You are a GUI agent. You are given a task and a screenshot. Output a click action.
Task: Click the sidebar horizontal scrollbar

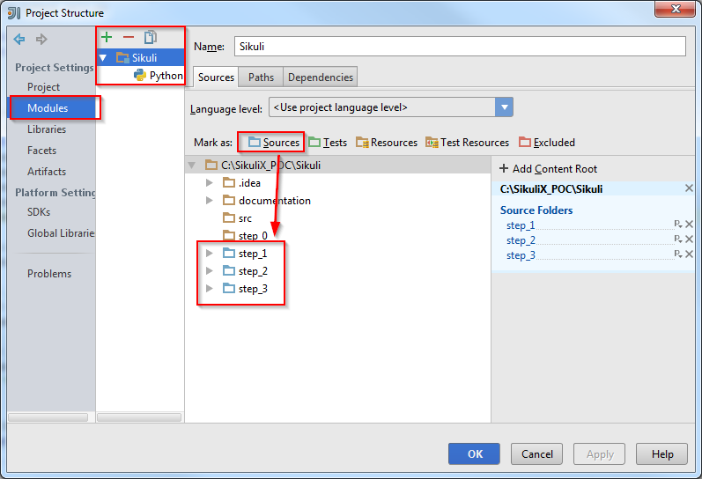click(x=48, y=417)
